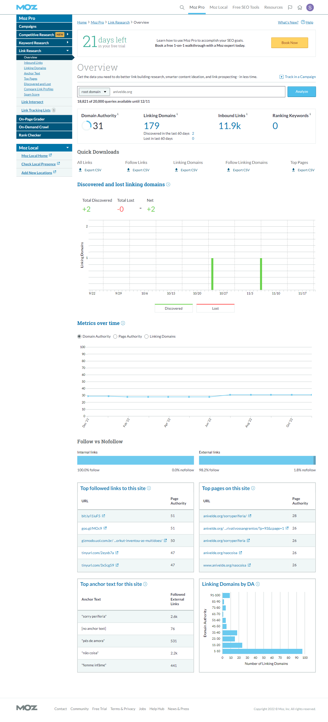Click the flag notifications icon
Image resolution: width=328 pixels, height=722 pixels.
point(290,7)
